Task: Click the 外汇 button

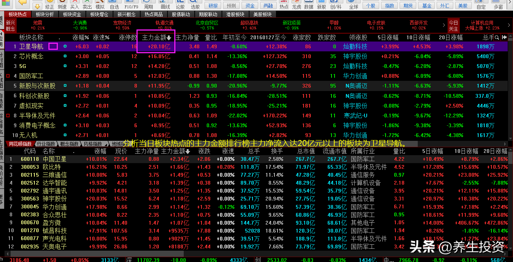Action: [x=445, y=5]
